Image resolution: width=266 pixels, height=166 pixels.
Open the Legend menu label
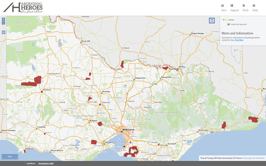point(235,10)
